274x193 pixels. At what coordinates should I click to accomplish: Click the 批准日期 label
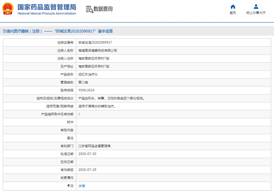click(x=67, y=154)
